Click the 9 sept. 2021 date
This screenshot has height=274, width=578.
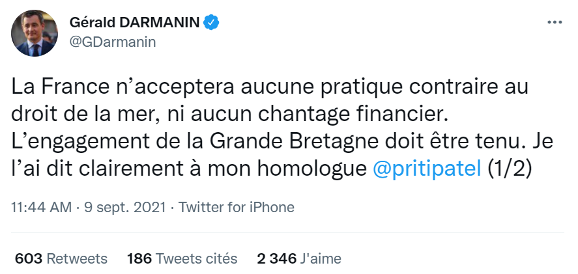tap(124, 208)
